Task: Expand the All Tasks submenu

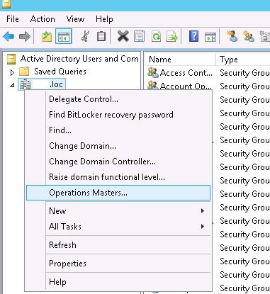Action: [x=118, y=227]
